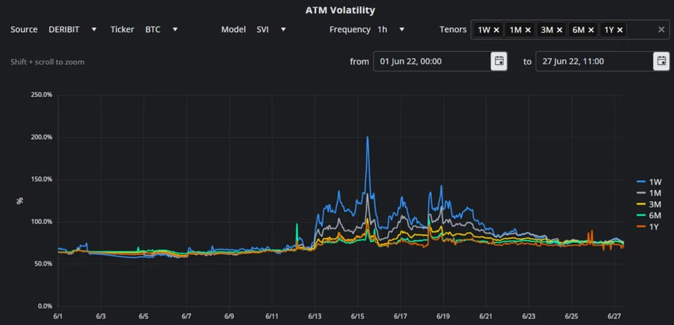This screenshot has width=674, height=325.
Task: Click the 200% peak on 1W line
Action: pyautogui.click(x=368, y=137)
